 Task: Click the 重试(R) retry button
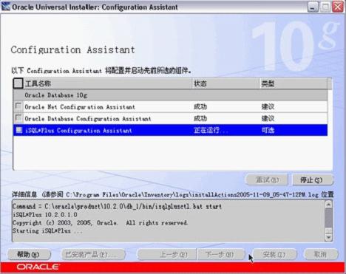(x=267, y=180)
